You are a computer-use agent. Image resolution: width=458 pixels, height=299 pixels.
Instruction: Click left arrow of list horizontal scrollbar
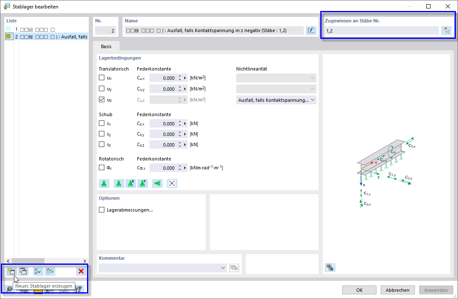[8, 261]
